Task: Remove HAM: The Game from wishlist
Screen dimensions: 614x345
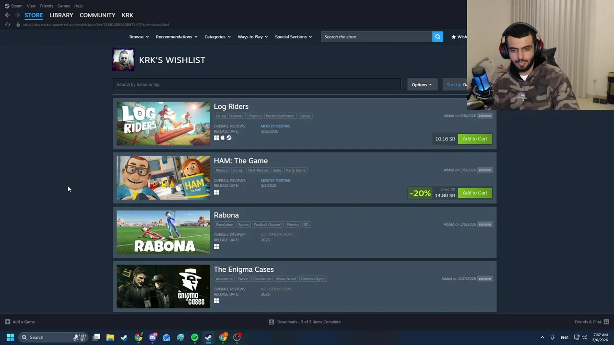Action: pyautogui.click(x=484, y=170)
